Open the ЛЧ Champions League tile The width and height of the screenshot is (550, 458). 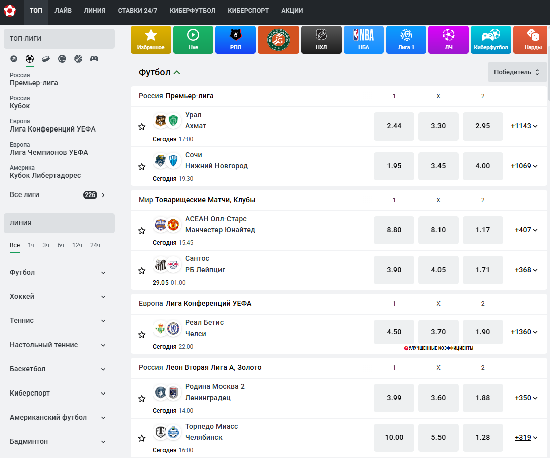coord(449,40)
